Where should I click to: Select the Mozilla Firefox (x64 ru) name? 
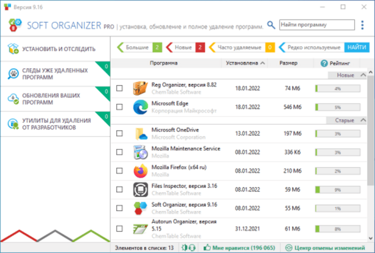point(179,167)
